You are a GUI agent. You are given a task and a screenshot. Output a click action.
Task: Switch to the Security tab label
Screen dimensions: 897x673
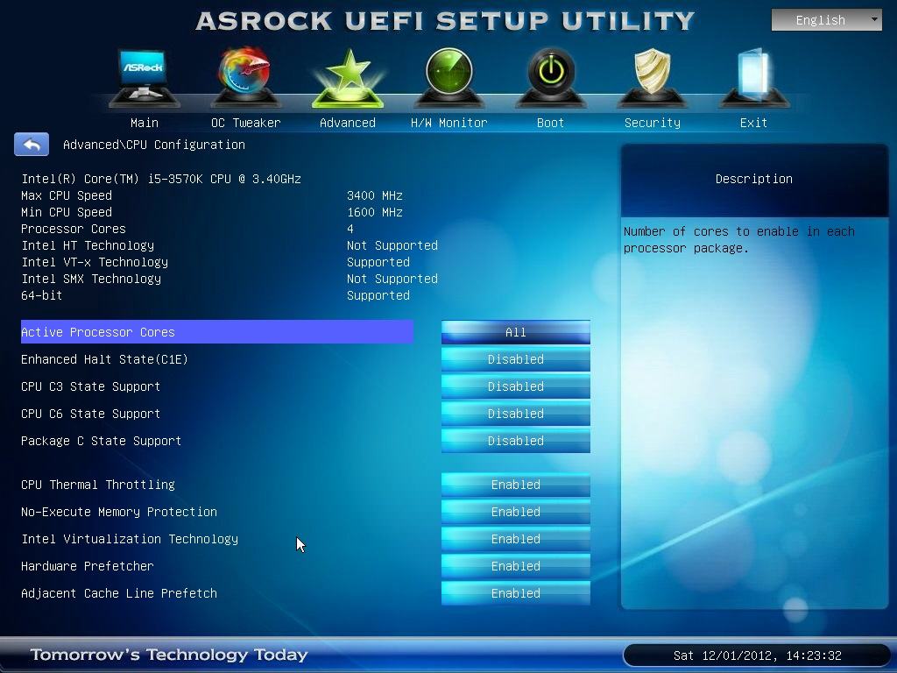652,123
